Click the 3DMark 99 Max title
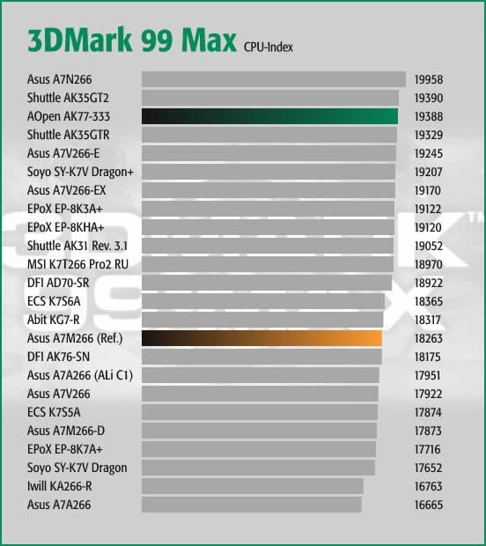 click(132, 41)
